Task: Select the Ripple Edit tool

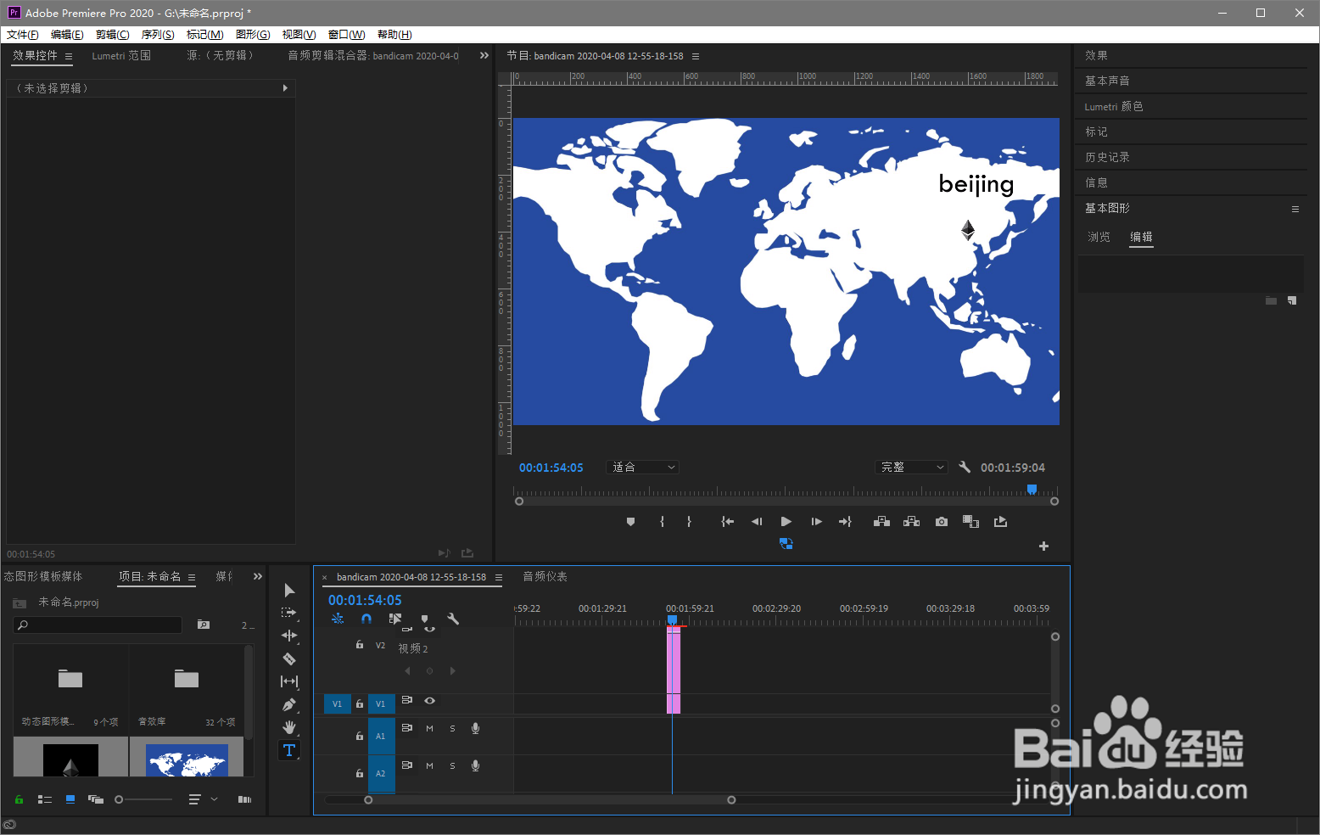Action: coord(289,636)
